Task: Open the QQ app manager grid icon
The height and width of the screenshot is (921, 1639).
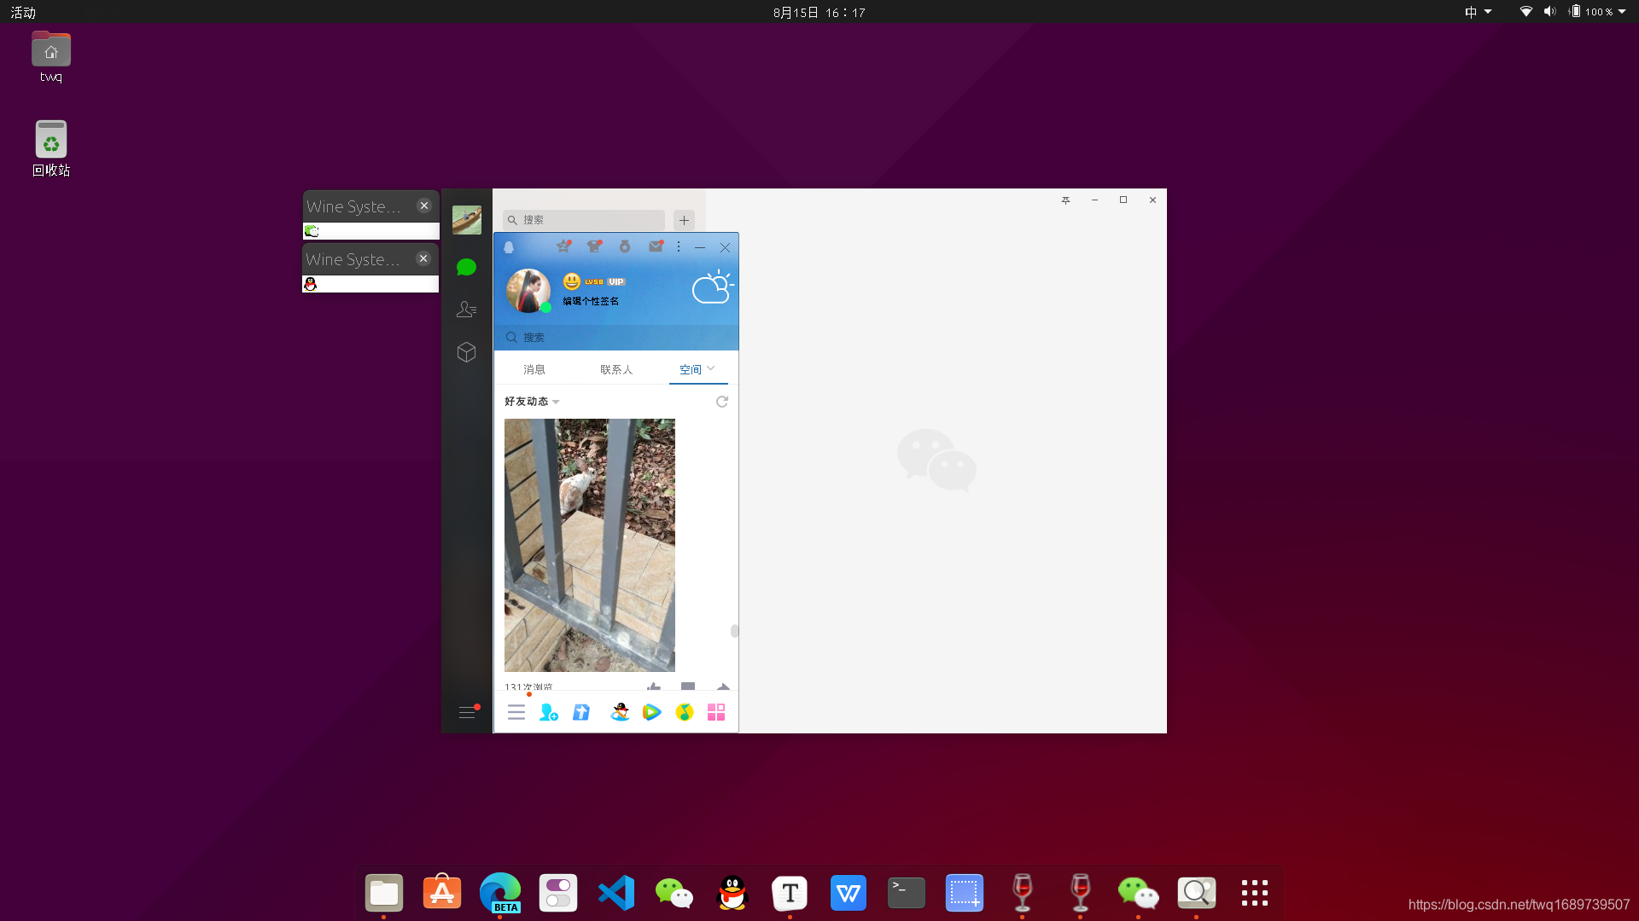Action: pyautogui.click(x=716, y=712)
